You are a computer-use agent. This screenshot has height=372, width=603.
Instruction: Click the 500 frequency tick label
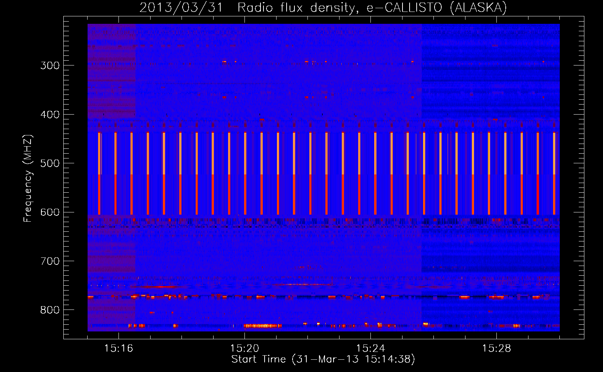coord(50,163)
